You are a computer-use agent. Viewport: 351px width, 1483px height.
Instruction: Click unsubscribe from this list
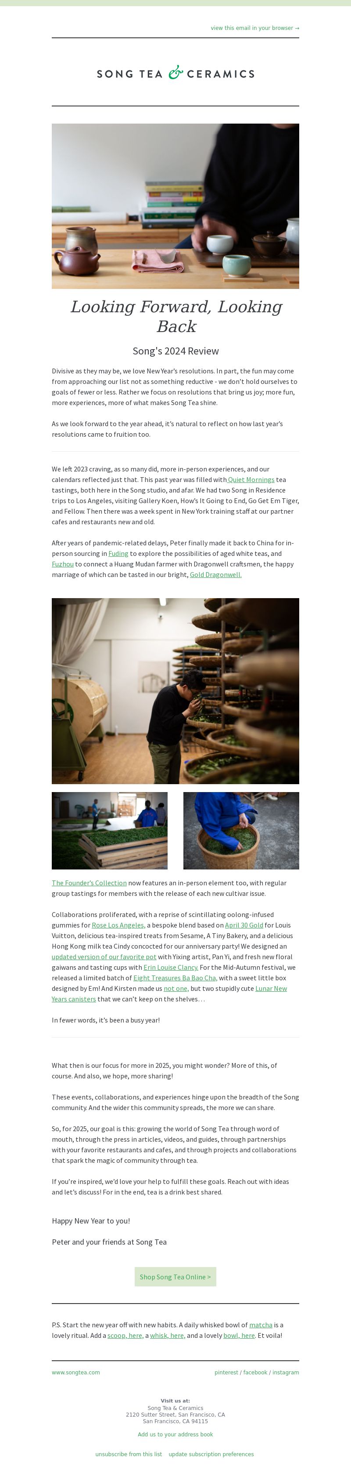tap(129, 1454)
